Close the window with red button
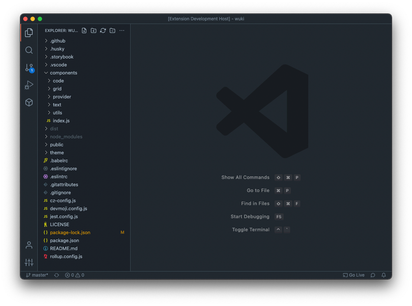 coord(25,19)
